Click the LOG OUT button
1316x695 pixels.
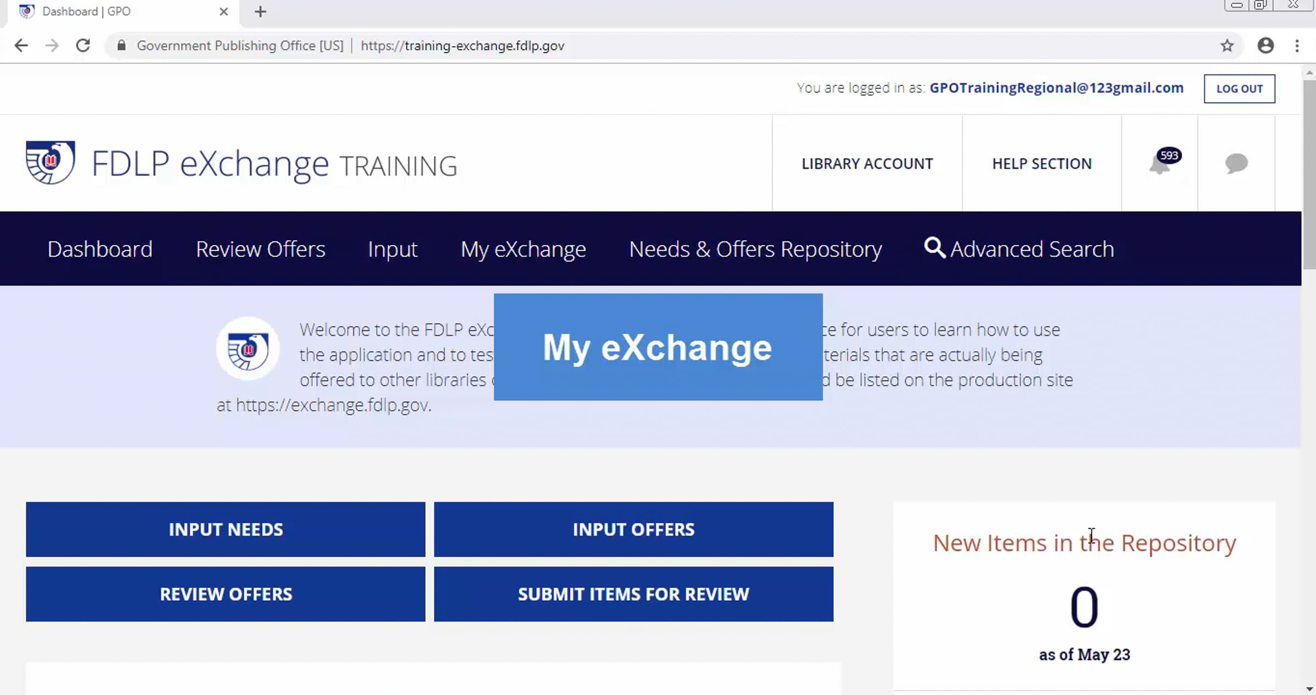click(1239, 88)
